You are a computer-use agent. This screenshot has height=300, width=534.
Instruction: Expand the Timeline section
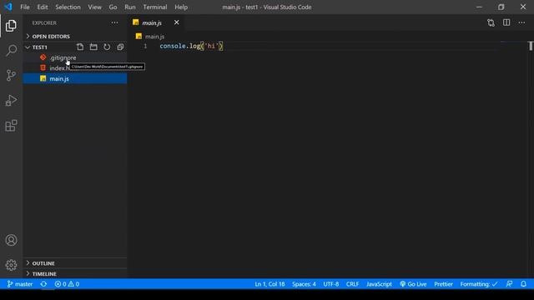(x=75, y=274)
